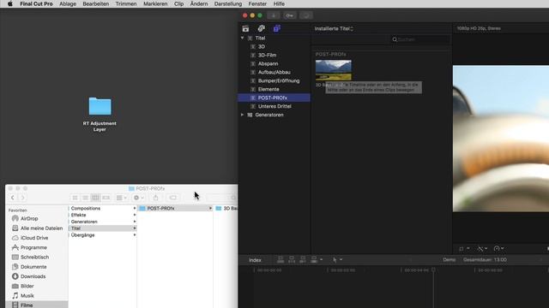
Task: Switch Finder to list view
Action: 85,198
